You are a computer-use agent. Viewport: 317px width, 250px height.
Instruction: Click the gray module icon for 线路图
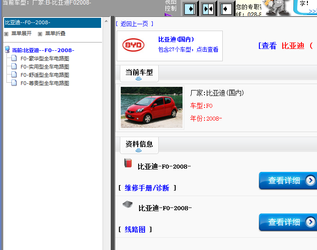coord(128,205)
